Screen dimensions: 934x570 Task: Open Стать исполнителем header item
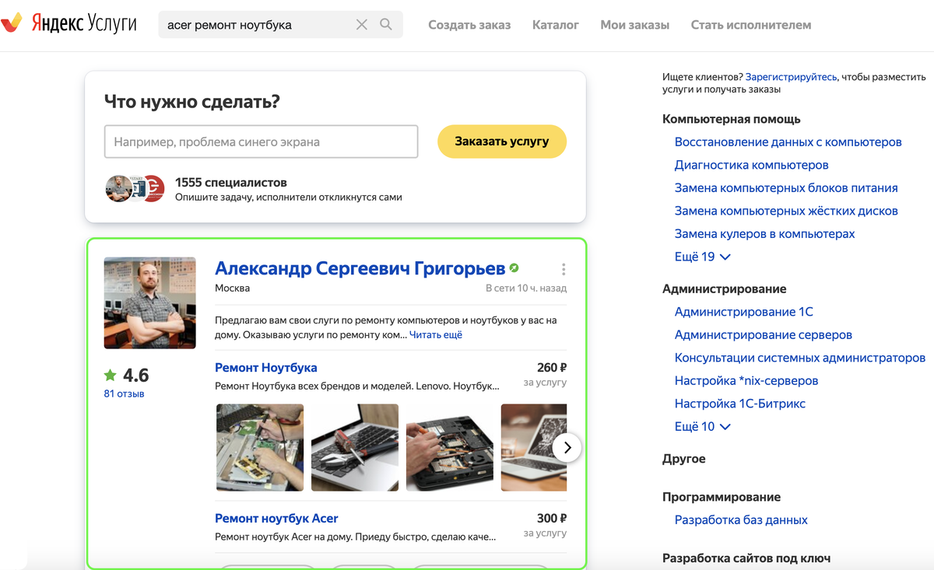pos(751,25)
